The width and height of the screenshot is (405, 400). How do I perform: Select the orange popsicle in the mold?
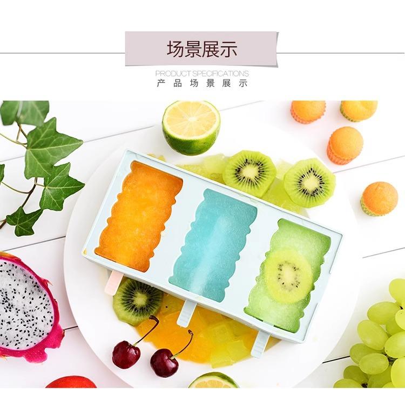point(139,216)
